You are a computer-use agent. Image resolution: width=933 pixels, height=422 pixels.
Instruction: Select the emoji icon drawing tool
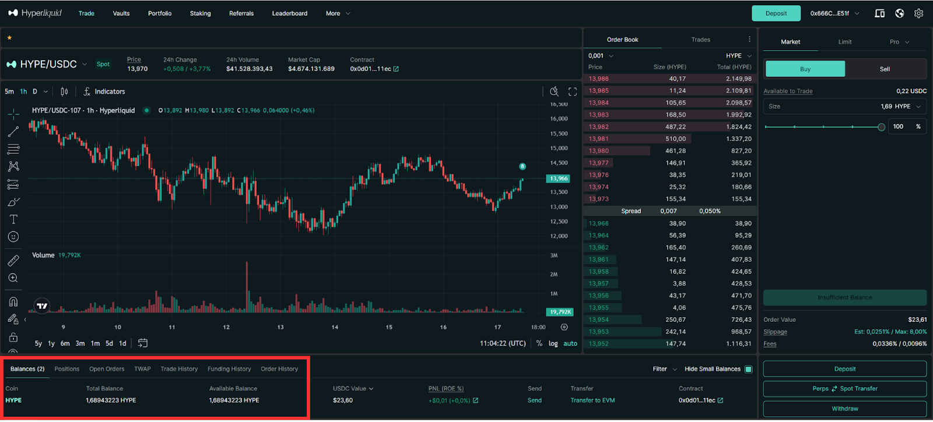(13, 237)
